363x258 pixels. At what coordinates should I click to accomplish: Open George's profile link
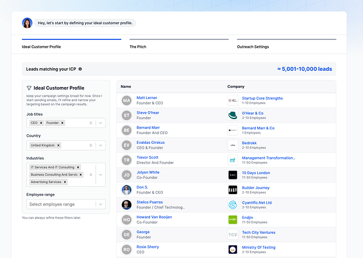pos(143,232)
